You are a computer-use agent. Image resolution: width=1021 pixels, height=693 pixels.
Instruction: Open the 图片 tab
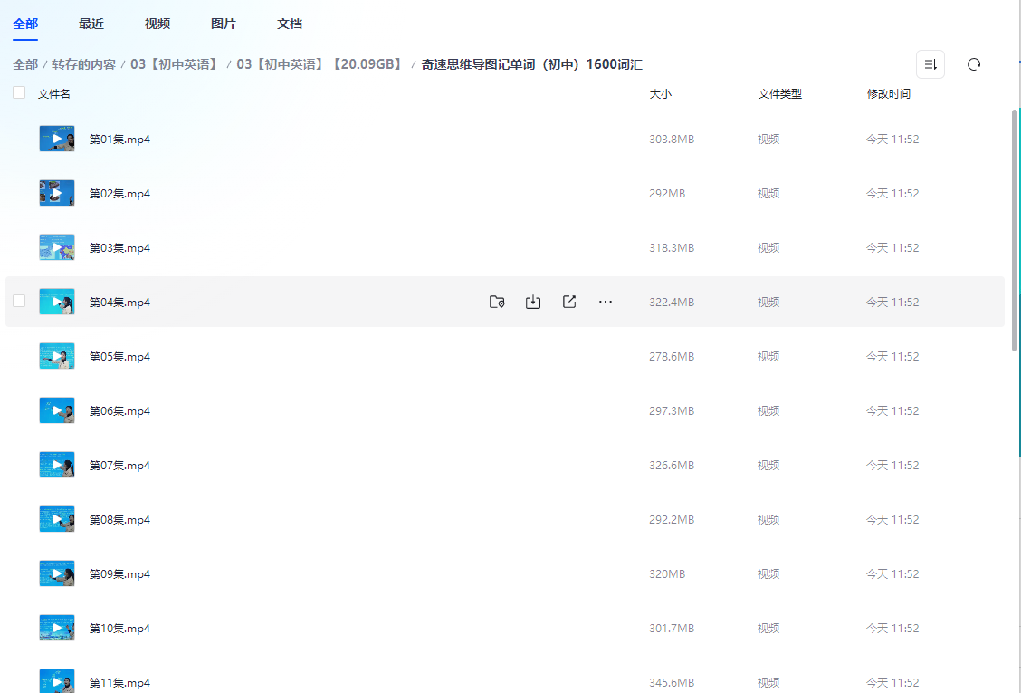tap(223, 24)
